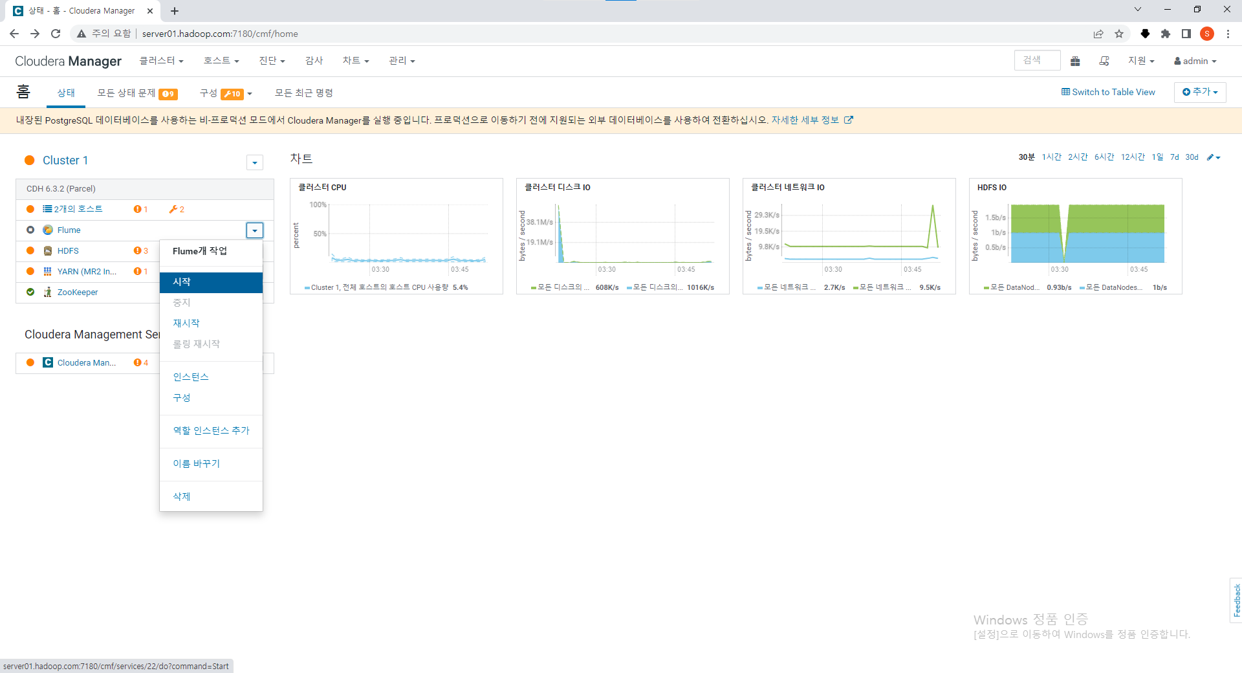Click Flume stopped status icon
The image size is (1242, 673).
pos(30,230)
